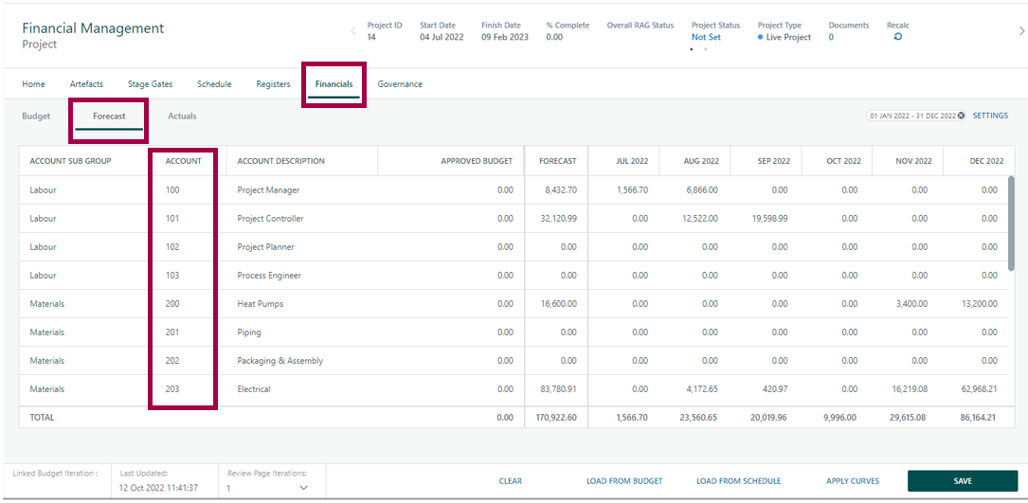Image resolution: width=1028 pixels, height=503 pixels.
Task: Click account number 103
Action: pos(172,276)
